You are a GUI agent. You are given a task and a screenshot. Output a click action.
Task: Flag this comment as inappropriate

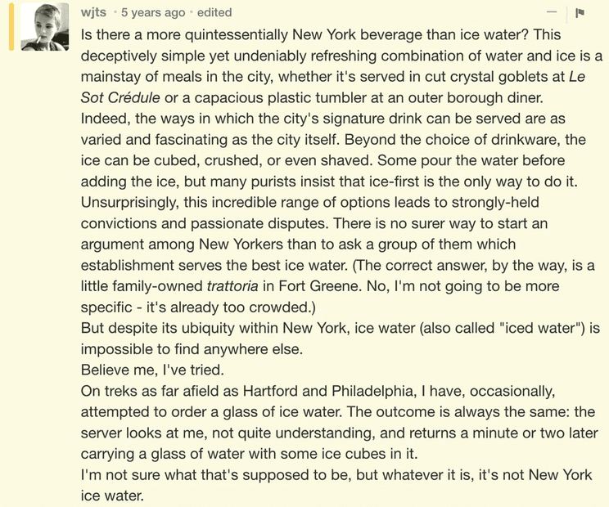[580, 13]
